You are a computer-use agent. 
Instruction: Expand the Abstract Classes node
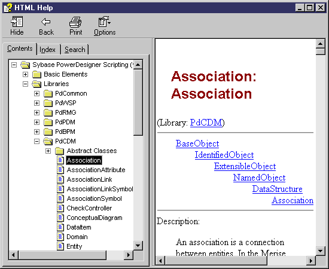[48, 151]
